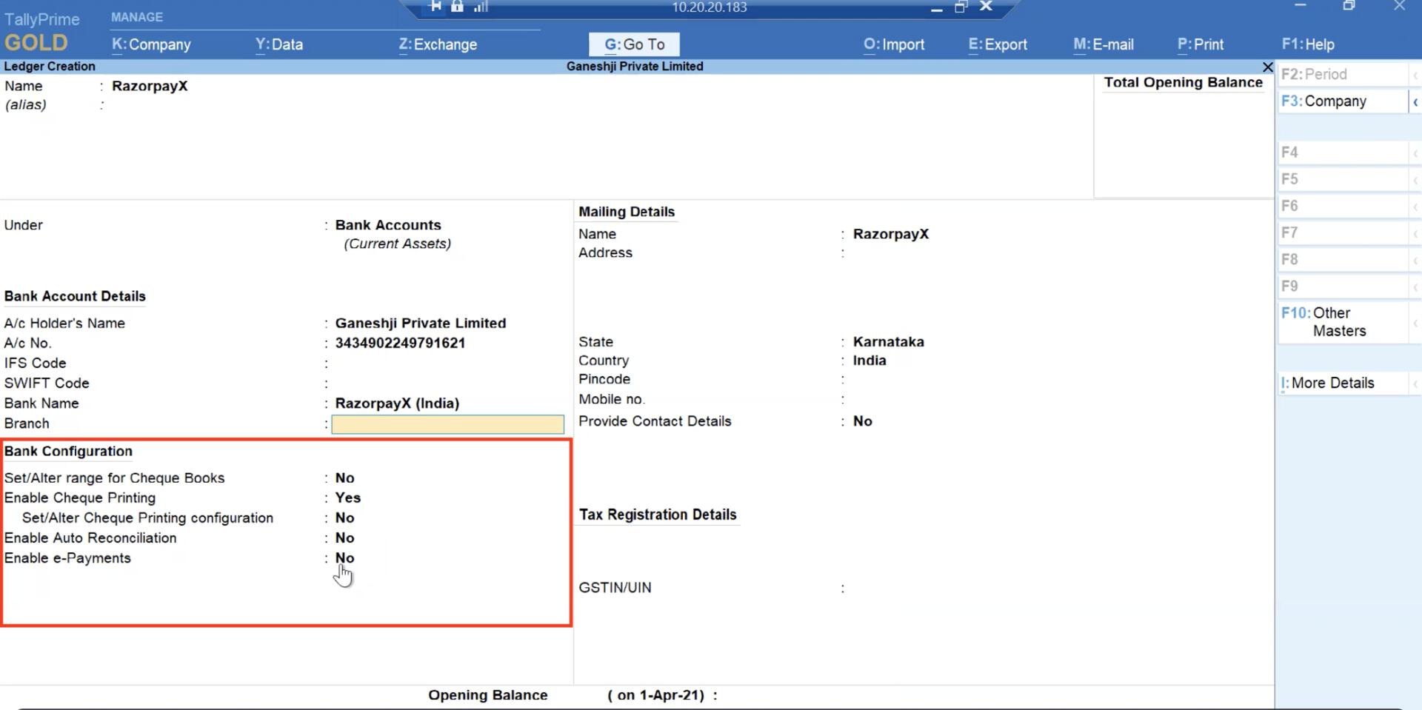1422x710 pixels.
Task: Click the A/c No. value 3434902249791621
Action: (400, 344)
